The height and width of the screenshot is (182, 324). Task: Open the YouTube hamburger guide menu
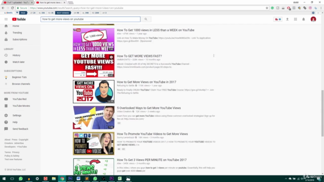(6, 19)
